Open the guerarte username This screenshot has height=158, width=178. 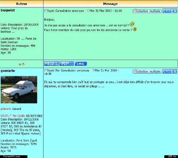(x=8, y=71)
